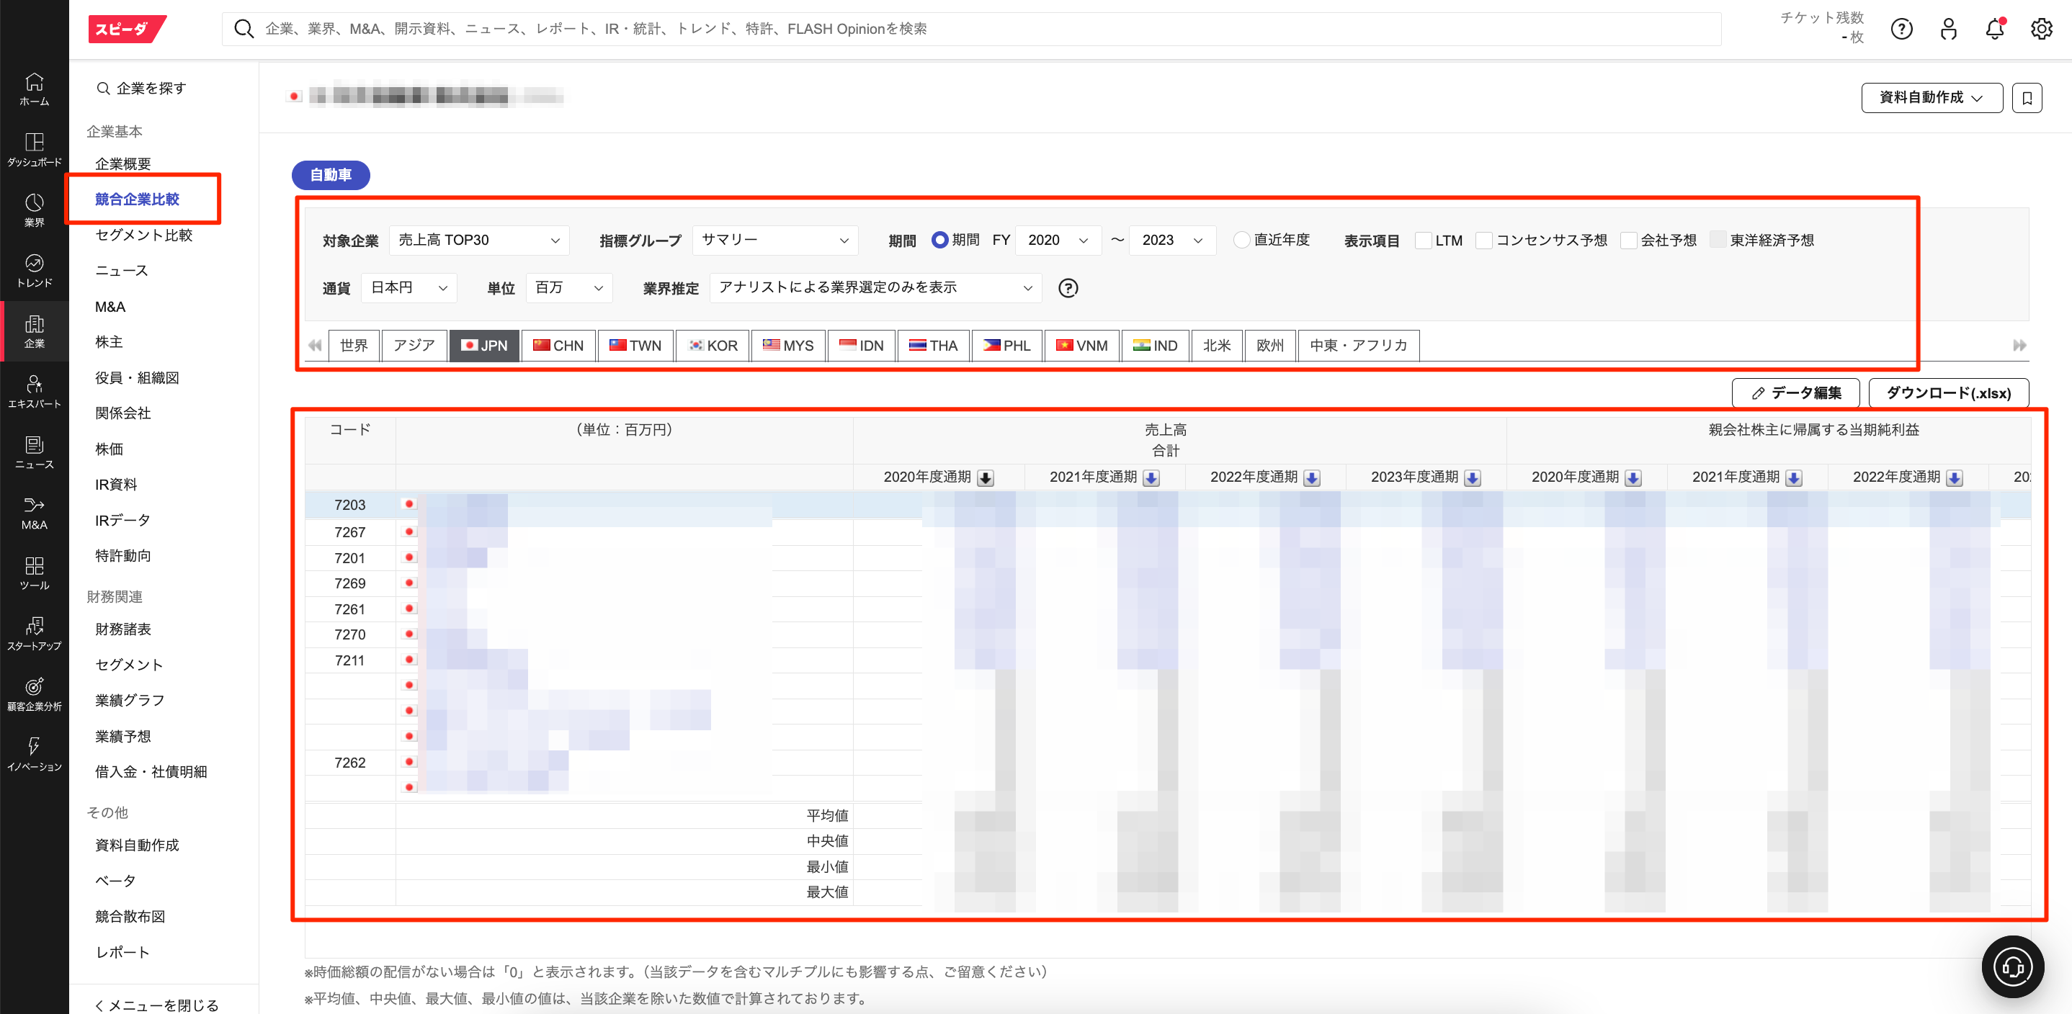The image size is (2072, 1014).
Task: Open セグメント比較 in the side menu
Action: pyautogui.click(x=144, y=235)
